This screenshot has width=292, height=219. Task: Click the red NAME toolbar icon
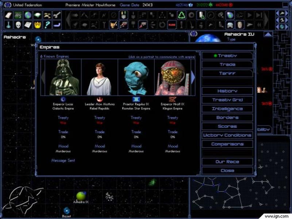tap(172, 25)
